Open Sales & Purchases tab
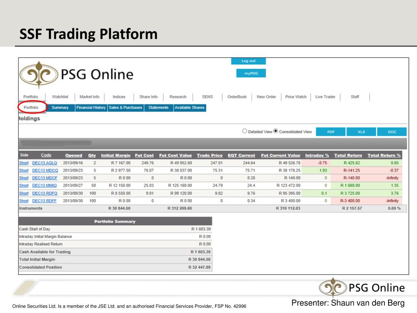Viewport: 417px width, 313px height. [125, 108]
